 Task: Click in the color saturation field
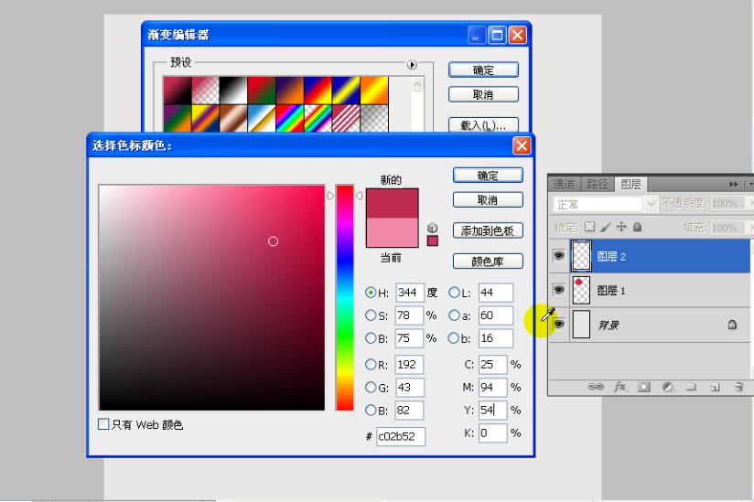pyautogui.click(x=211, y=297)
